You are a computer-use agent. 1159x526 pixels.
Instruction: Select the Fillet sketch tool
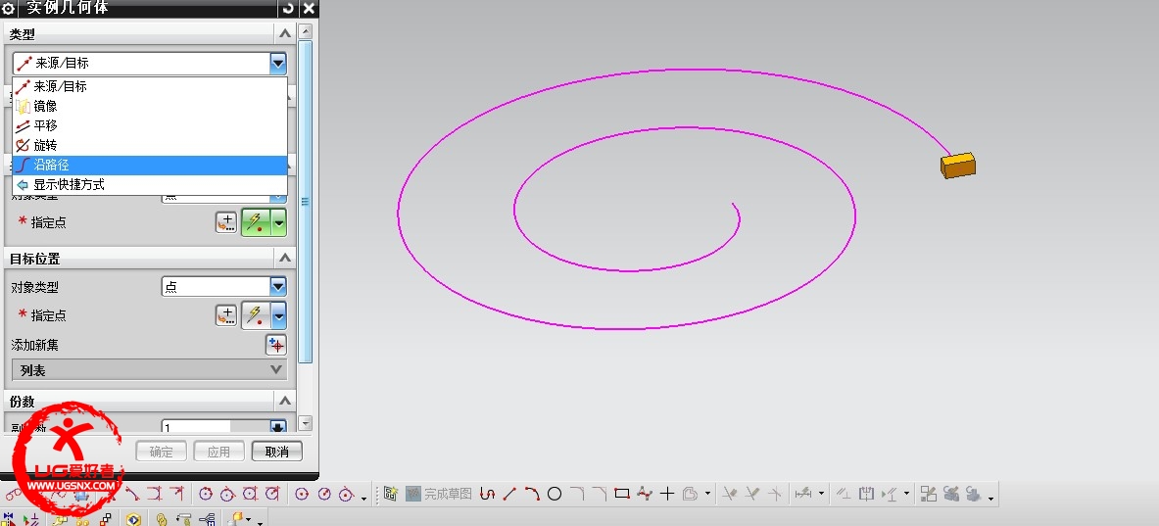pyautogui.click(x=577, y=494)
